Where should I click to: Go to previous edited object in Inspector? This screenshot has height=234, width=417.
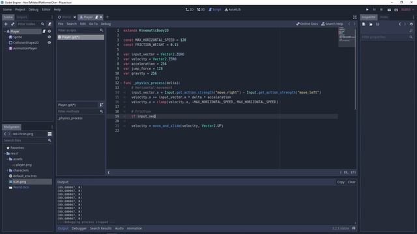point(400,24)
